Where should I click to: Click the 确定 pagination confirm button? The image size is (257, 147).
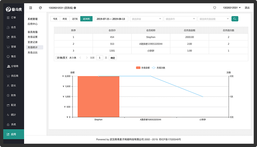tap(113, 58)
